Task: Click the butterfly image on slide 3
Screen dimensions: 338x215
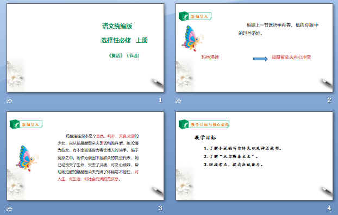Action: tap(27, 159)
